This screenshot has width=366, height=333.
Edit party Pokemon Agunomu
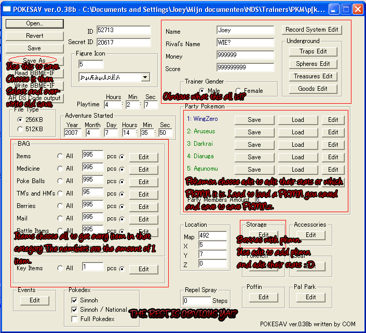[333, 170]
